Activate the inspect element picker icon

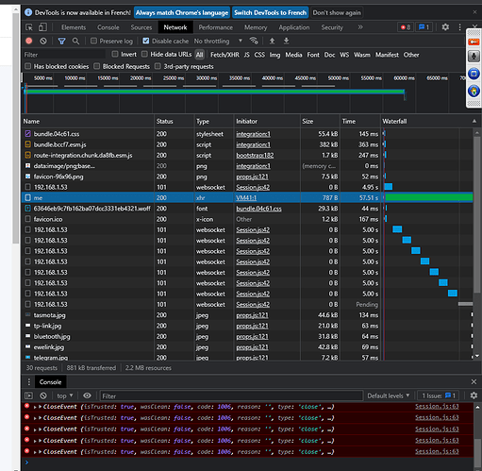click(x=29, y=27)
